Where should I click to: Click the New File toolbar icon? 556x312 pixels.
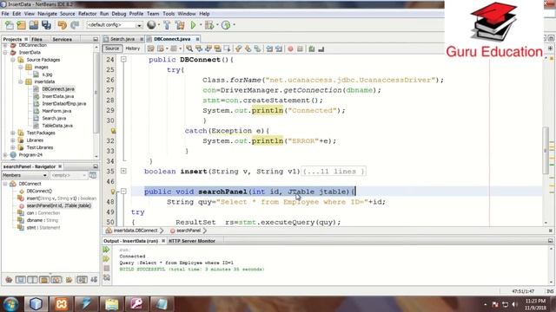click(x=10, y=25)
